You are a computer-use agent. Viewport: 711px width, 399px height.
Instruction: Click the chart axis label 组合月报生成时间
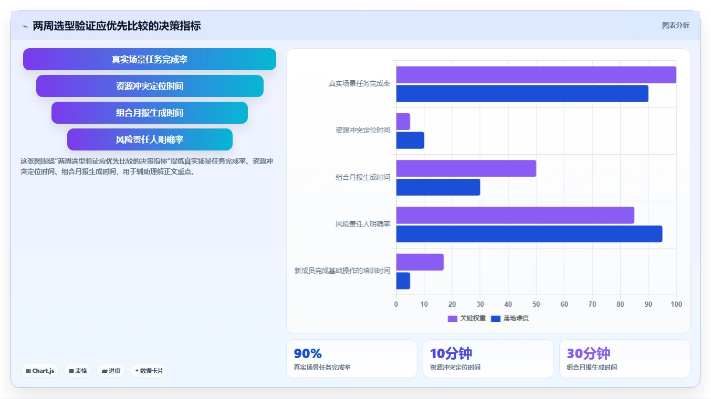point(363,177)
